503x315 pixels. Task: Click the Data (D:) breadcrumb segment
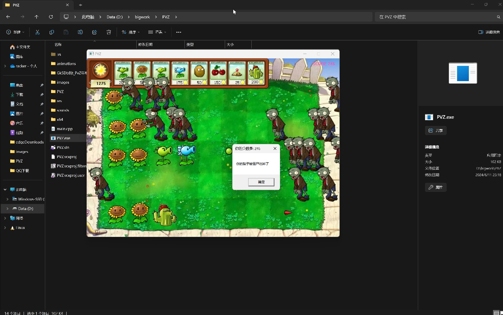pyautogui.click(x=115, y=17)
